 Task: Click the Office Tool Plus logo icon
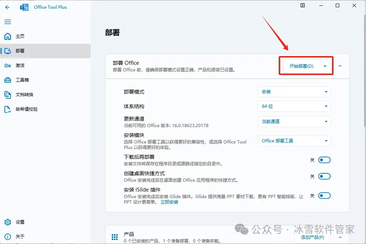(x=24, y=7)
